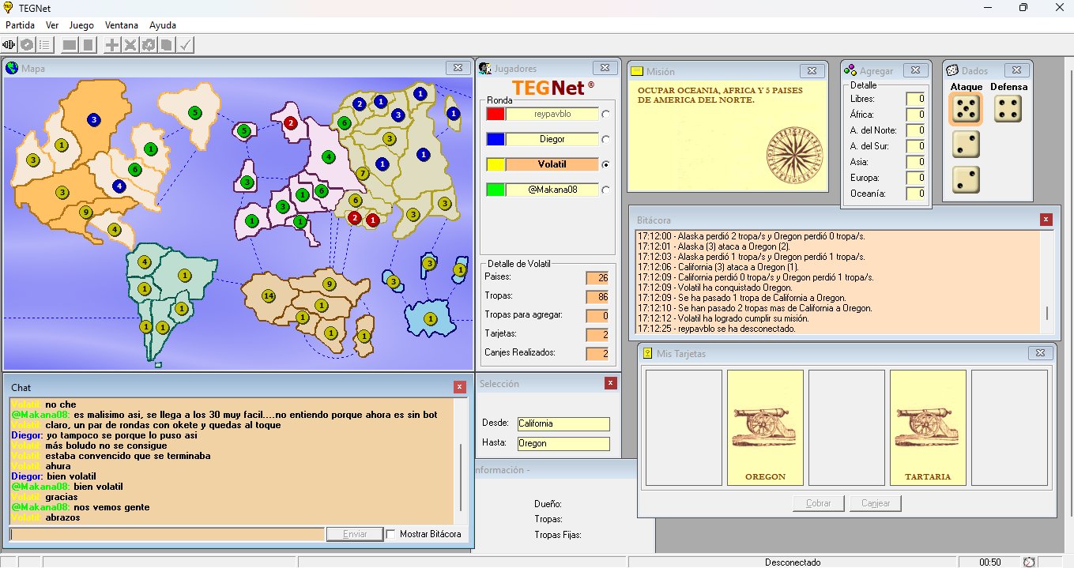
Task: Click the disc-shaped disconnect toolbar icon
Action: tap(28, 45)
